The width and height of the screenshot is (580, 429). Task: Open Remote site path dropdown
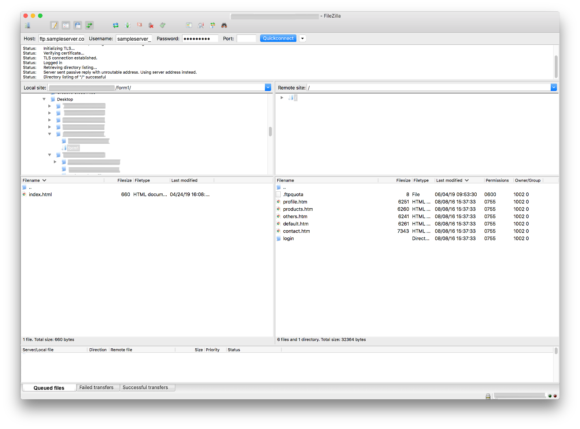(x=553, y=87)
